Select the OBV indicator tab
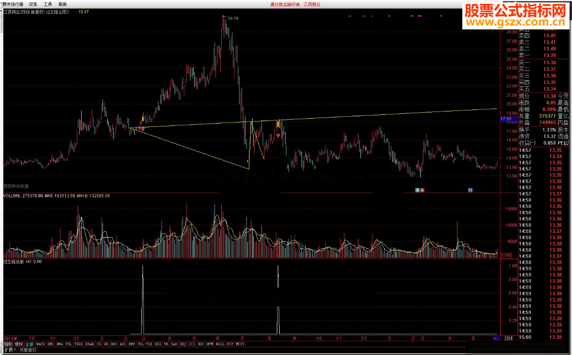This screenshot has height=355, width=572. coord(114,344)
